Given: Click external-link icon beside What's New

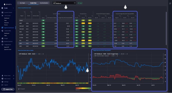Looking at the screenshot, I should click(13, 76).
